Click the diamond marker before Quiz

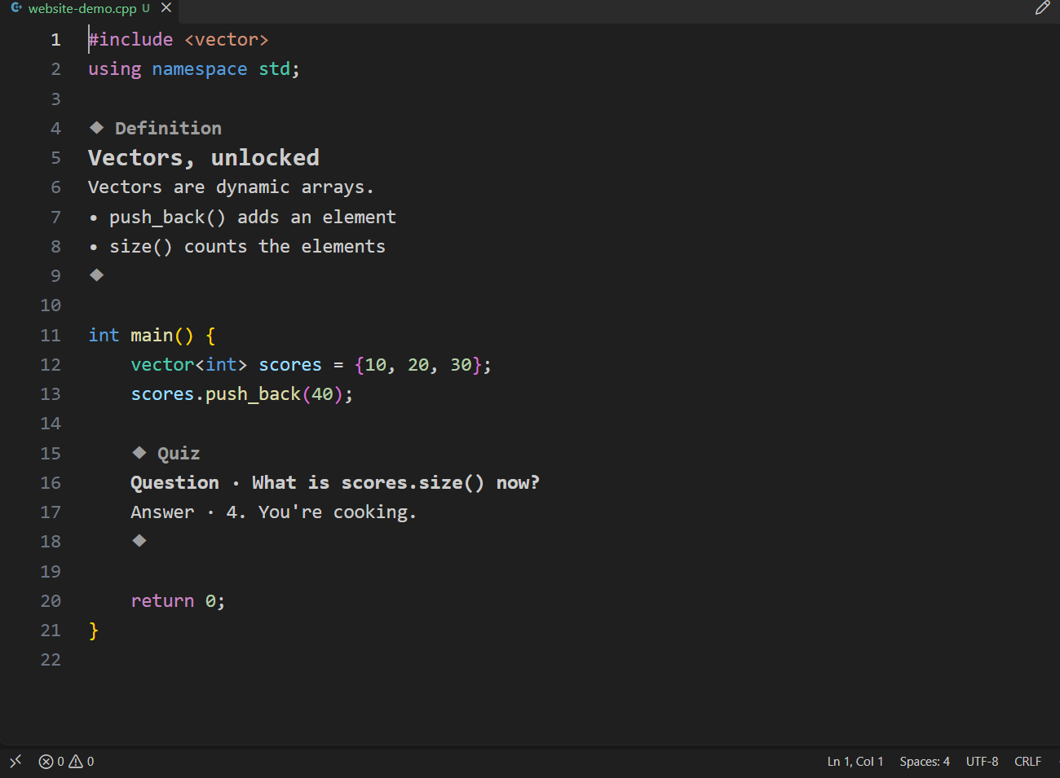(139, 452)
